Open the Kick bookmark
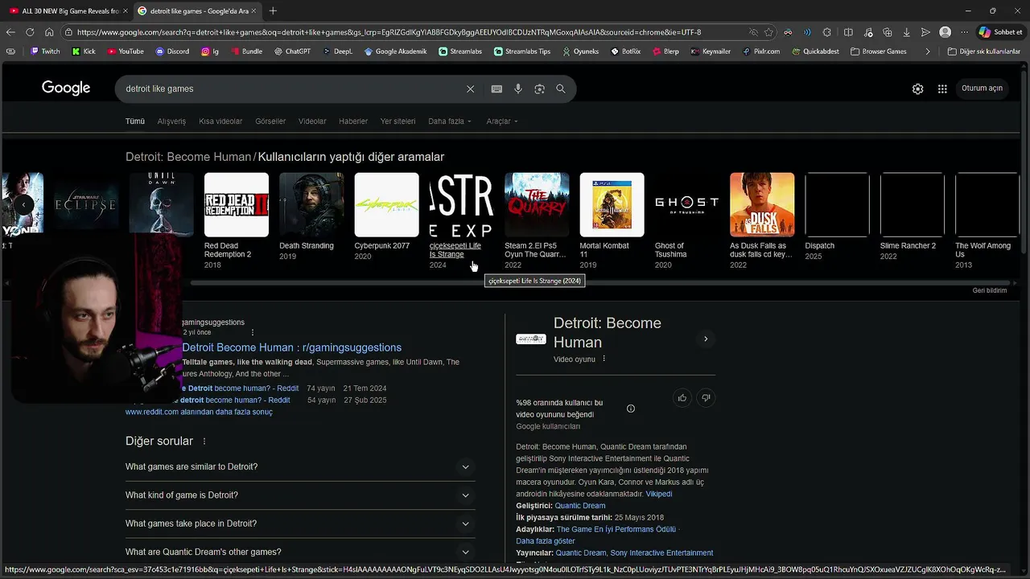The width and height of the screenshot is (1030, 579). point(84,51)
